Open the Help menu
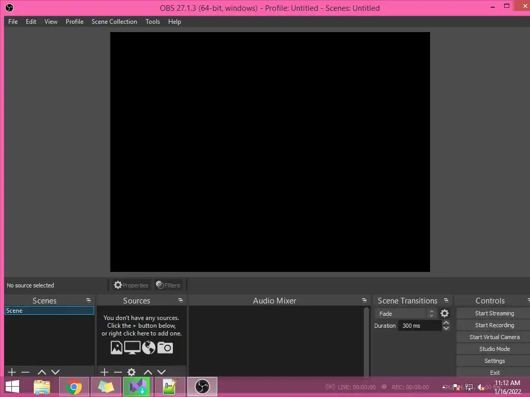The image size is (530, 397). 175,22
